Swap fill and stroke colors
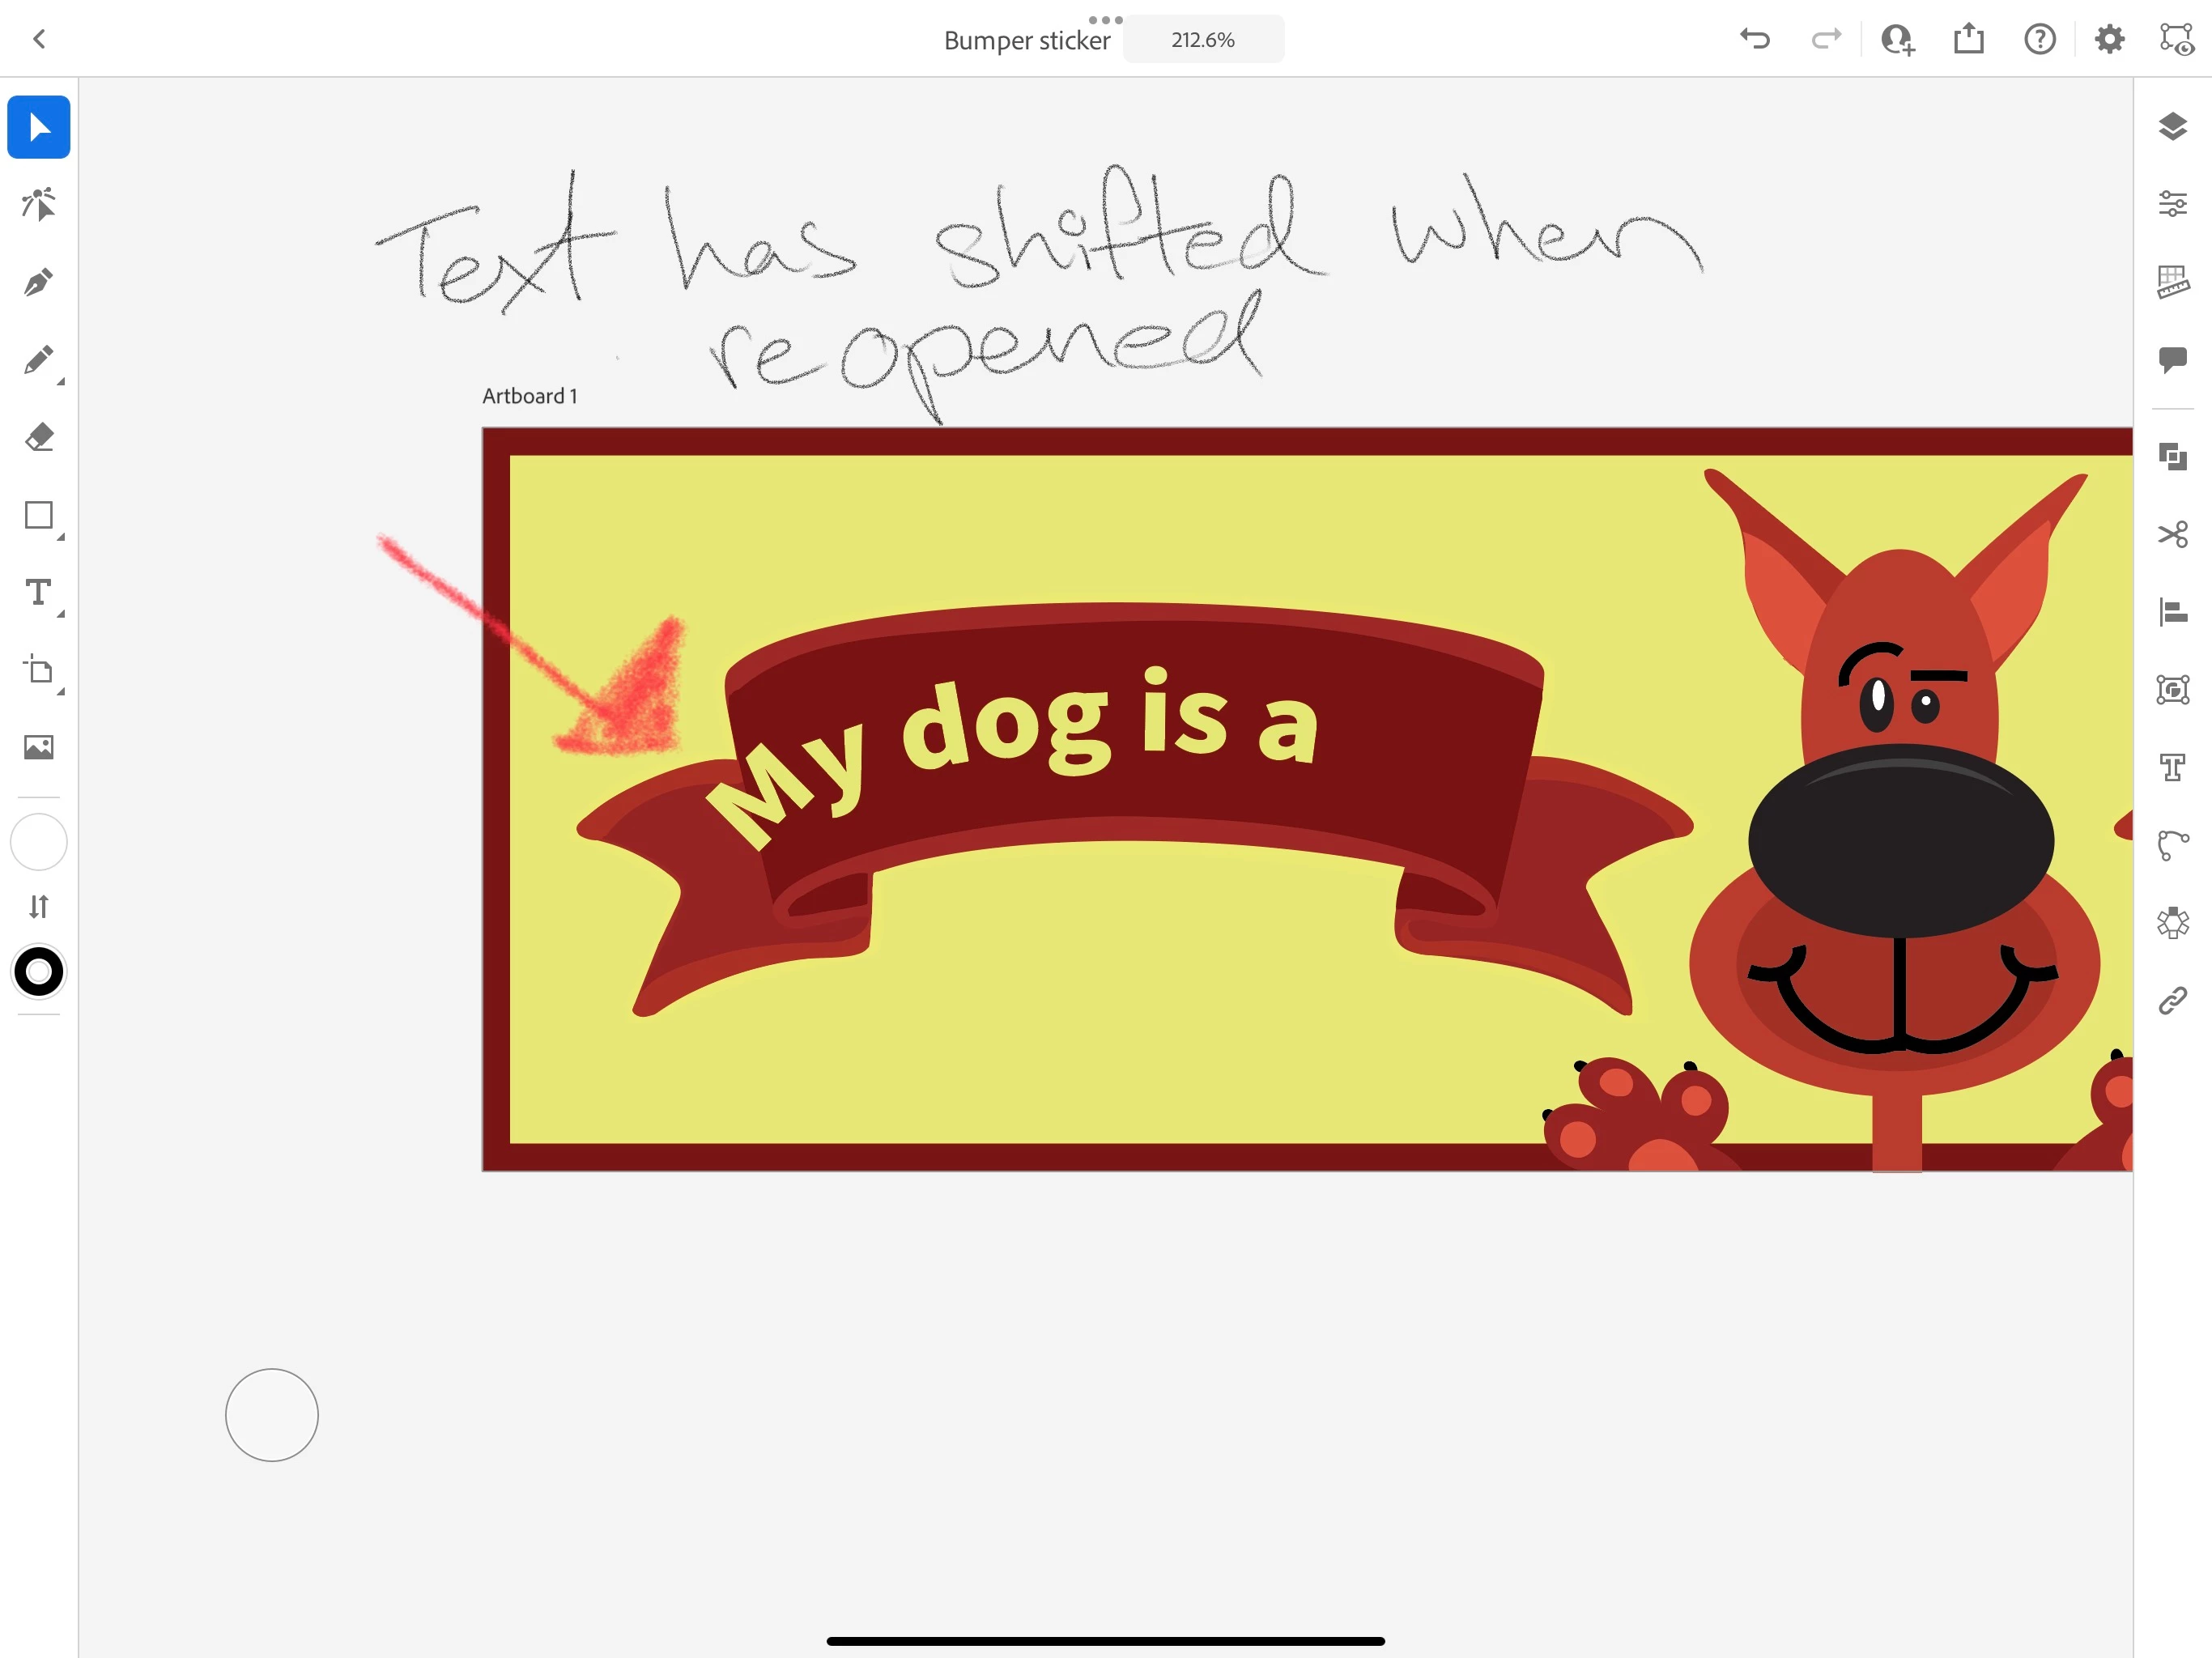2212x1658 pixels. click(38, 906)
